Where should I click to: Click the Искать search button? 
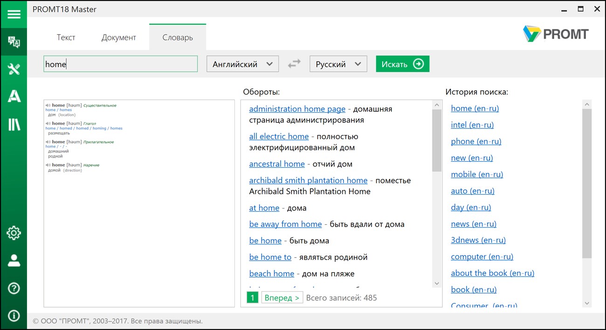(403, 64)
